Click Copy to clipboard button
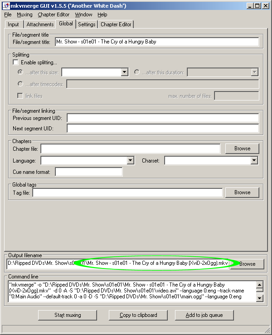Screen dimensions: 272x335 point(138,315)
